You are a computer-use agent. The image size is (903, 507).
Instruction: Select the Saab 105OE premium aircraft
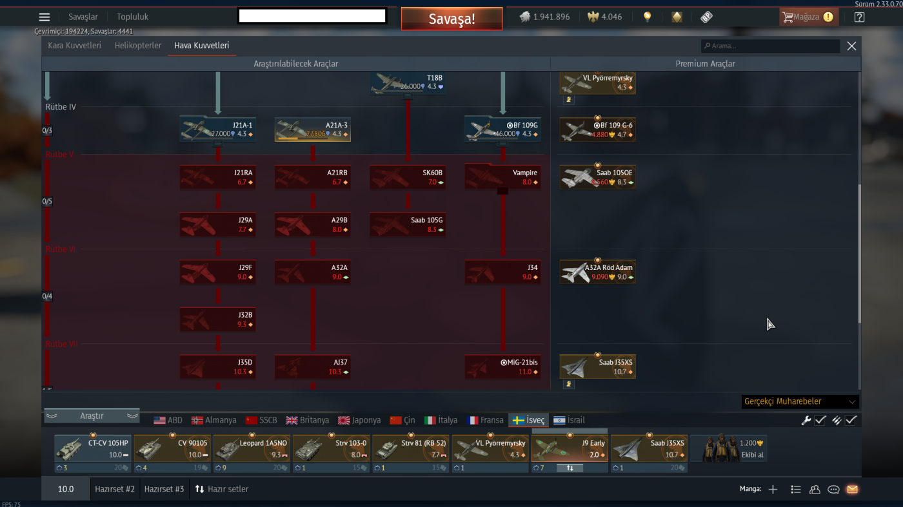click(x=598, y=177)
